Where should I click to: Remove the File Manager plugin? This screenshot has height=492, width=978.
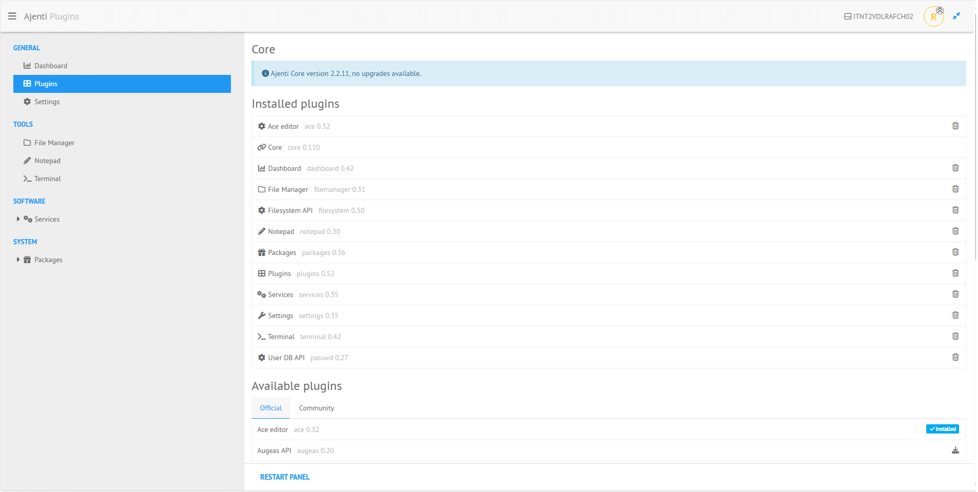955,189
